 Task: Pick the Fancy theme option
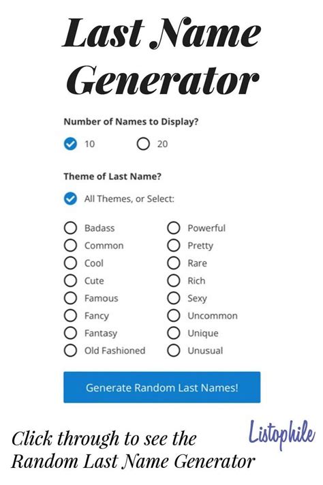point(70,316)
